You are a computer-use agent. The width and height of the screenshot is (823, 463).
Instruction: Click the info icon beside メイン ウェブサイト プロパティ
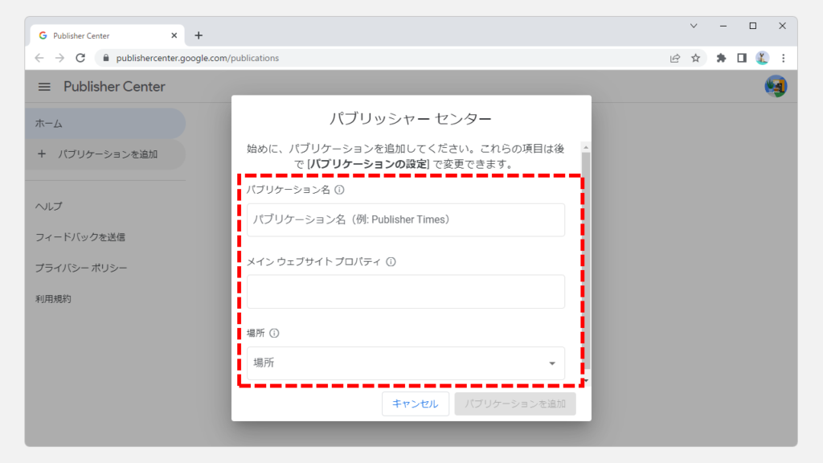tap(391, 262)
